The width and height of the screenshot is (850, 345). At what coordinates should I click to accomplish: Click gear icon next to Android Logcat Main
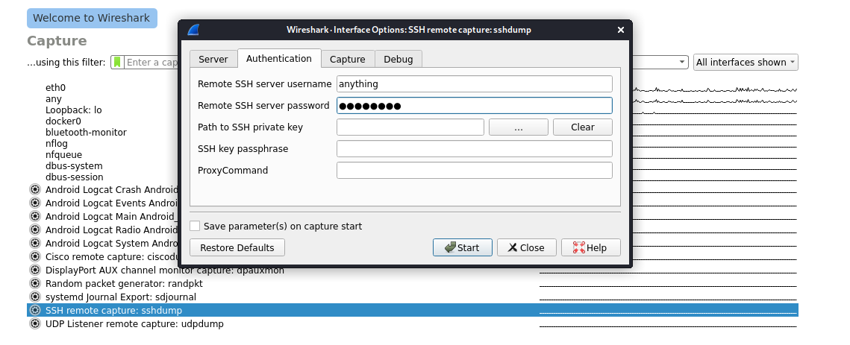click(x=35, y=216)
